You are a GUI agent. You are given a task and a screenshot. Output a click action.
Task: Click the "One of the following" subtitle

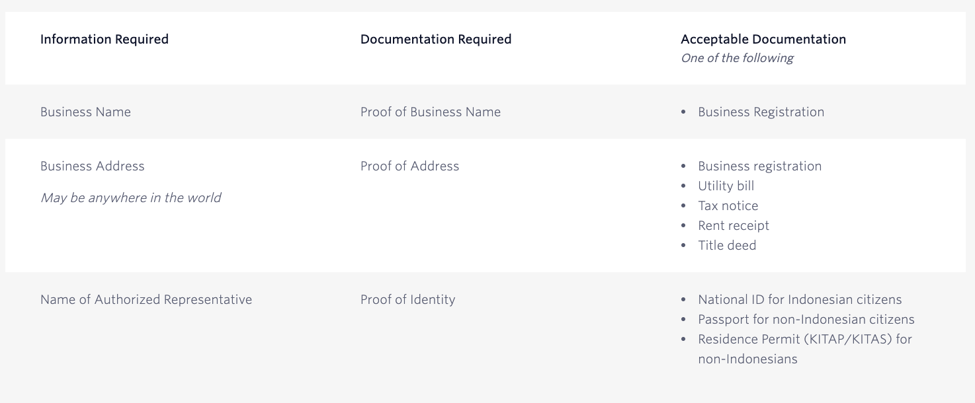[737, 58]
